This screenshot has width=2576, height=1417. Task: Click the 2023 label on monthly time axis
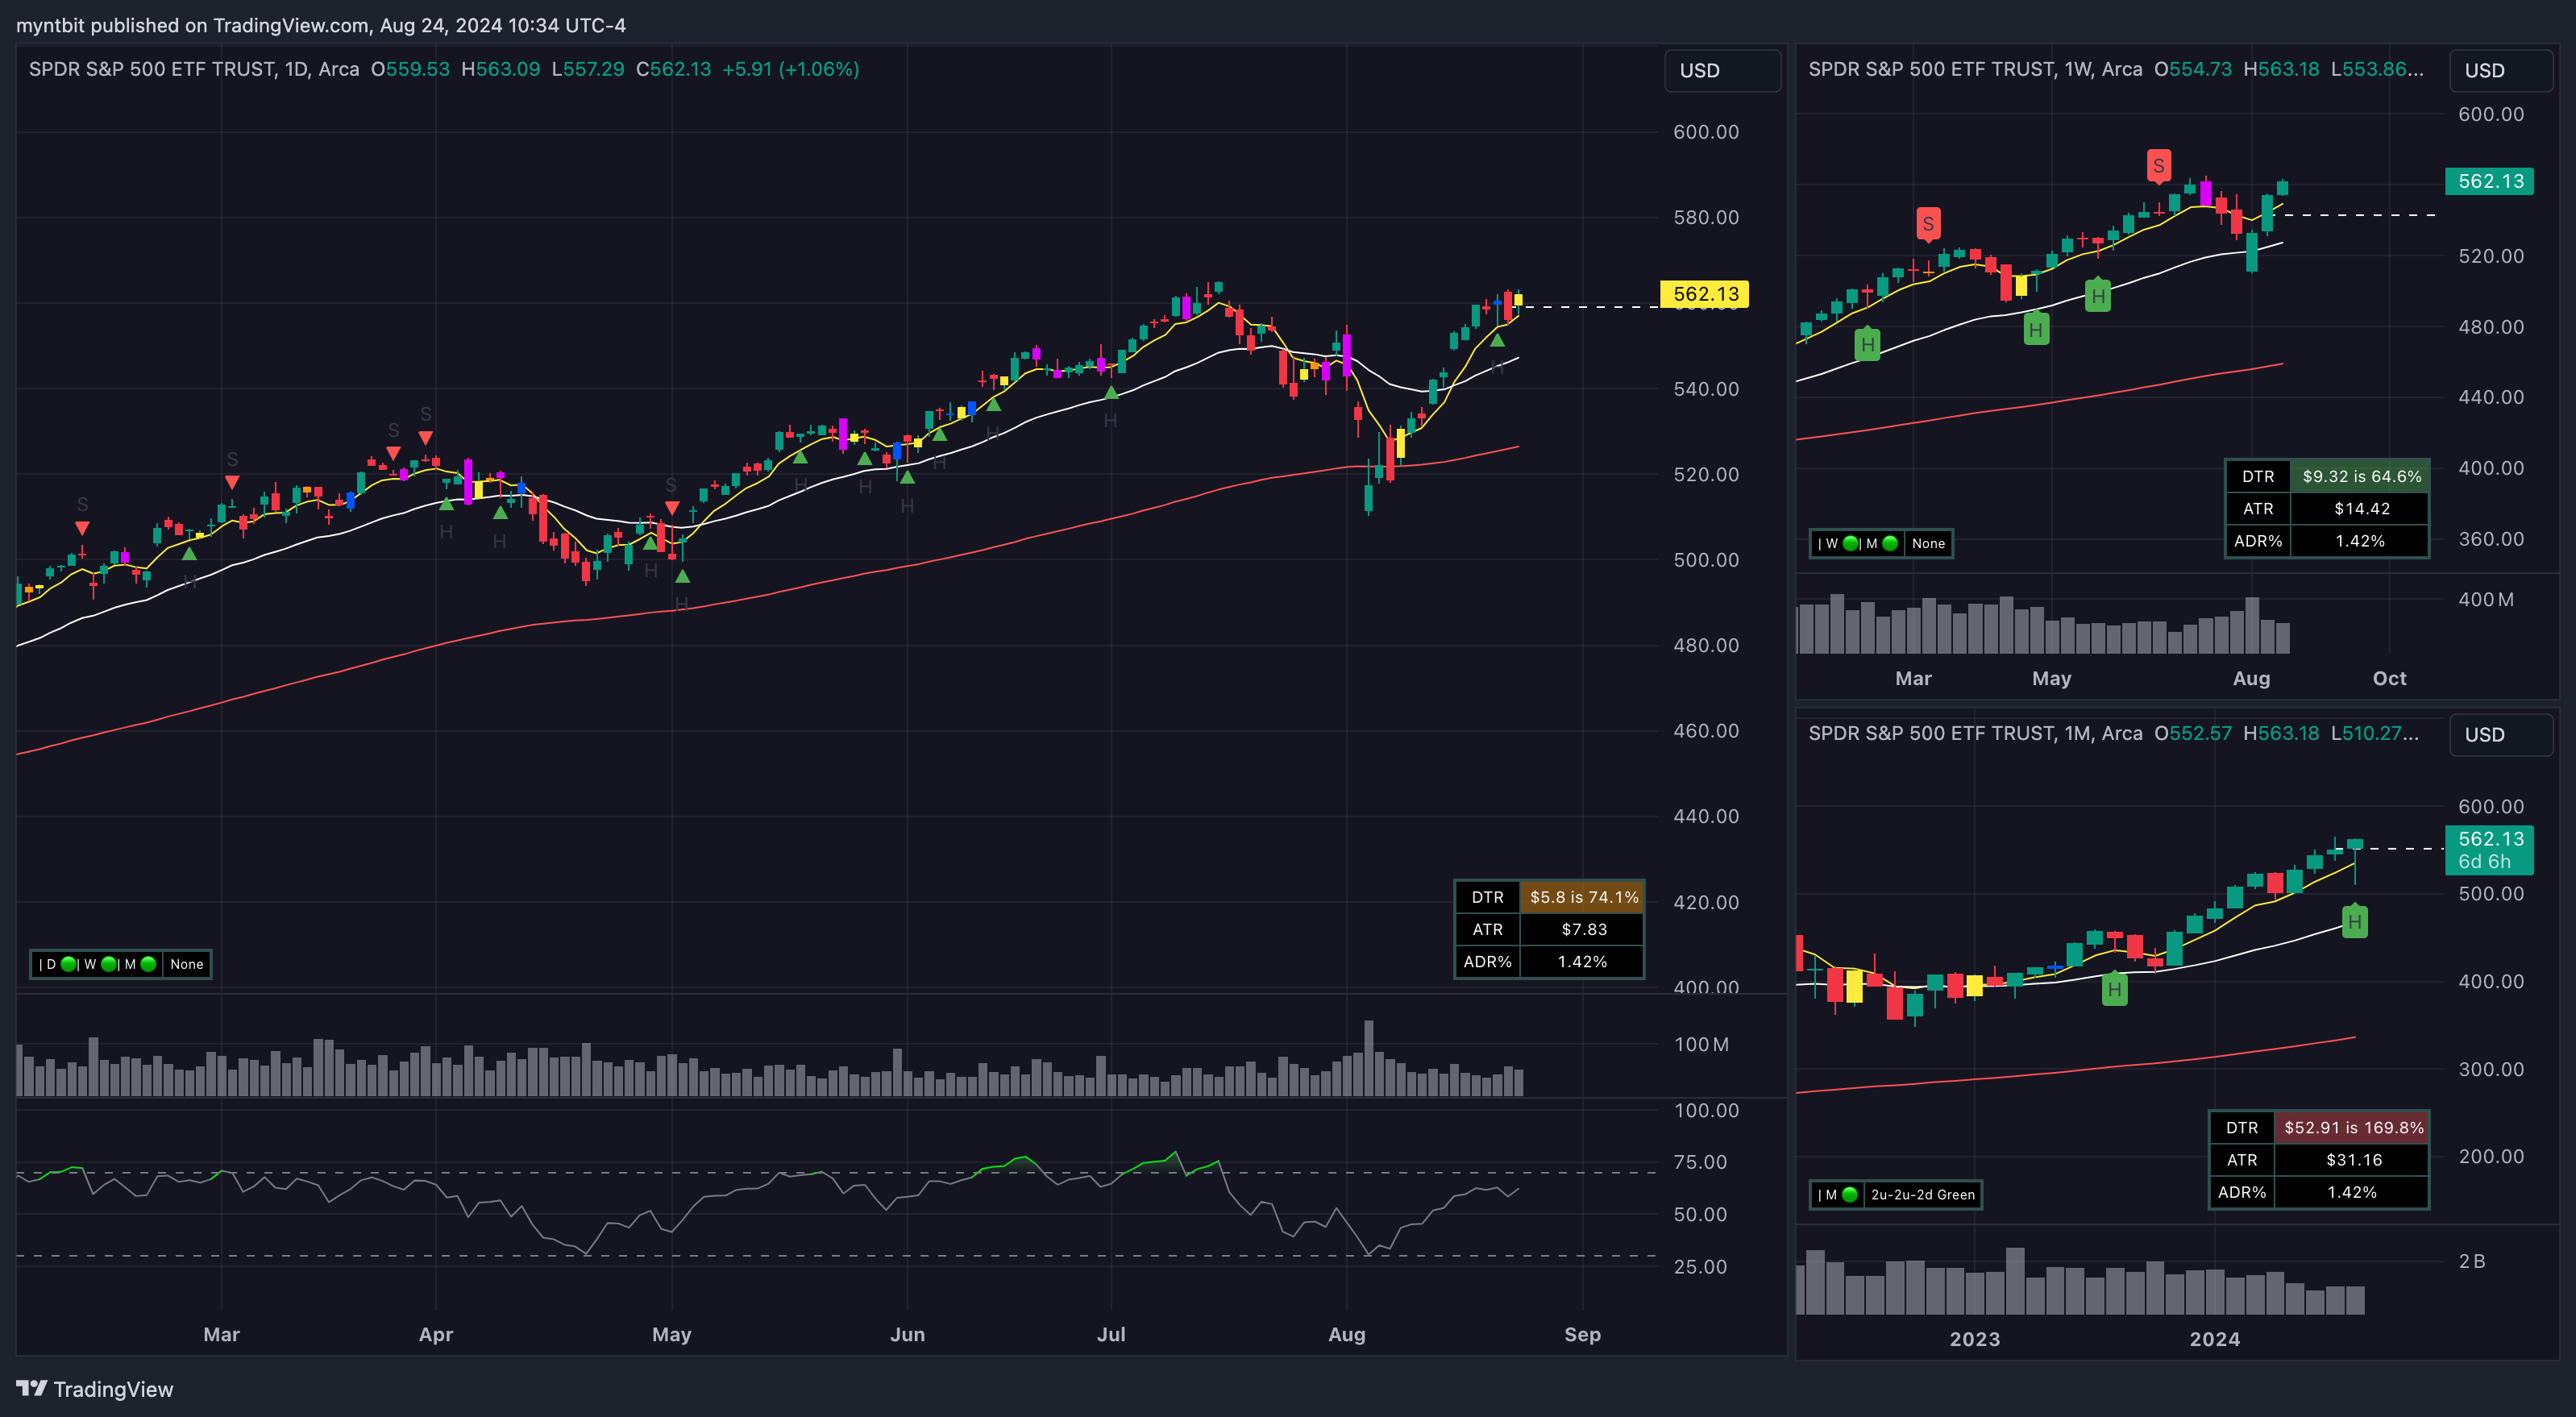click(x=1974, y=1339)
